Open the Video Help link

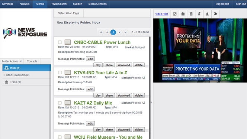(x=162, y=14)
